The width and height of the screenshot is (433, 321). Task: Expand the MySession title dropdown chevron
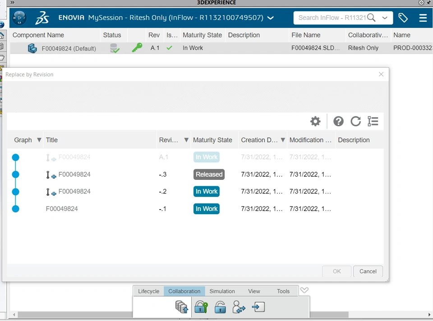pos(271,18)
